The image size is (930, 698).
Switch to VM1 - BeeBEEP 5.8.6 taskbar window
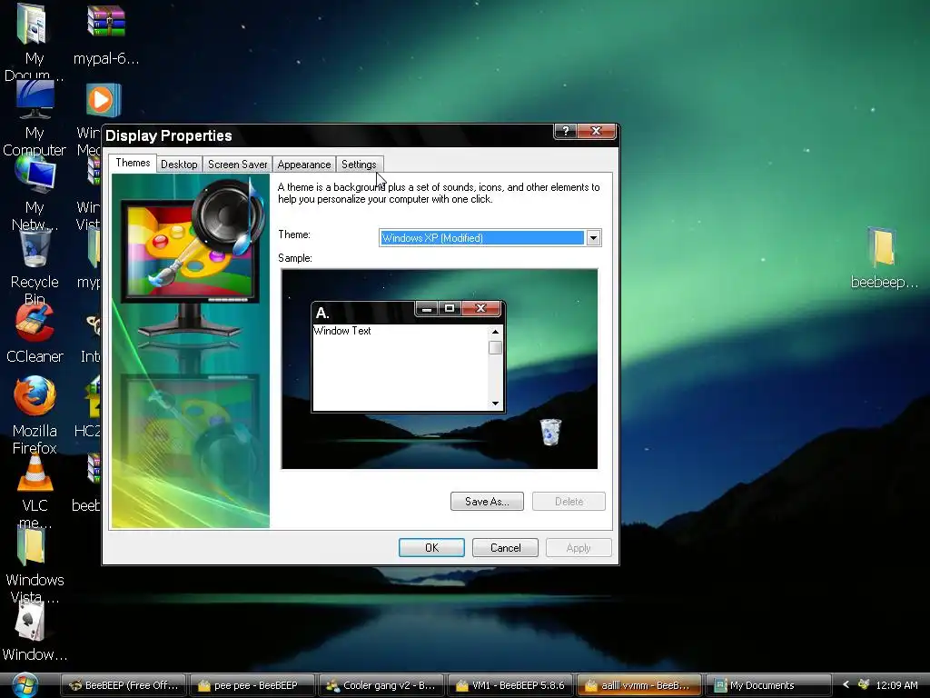tap(510, 685)
